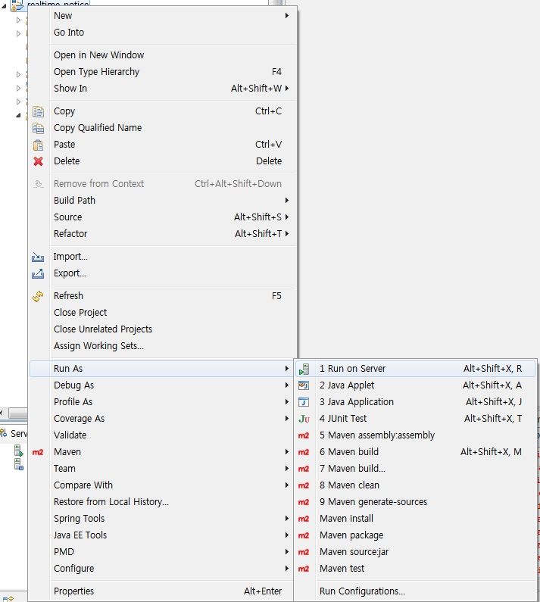Screen dimensions: 540x602
Task: Click Restore from Local History
Action: coord(111,502)
